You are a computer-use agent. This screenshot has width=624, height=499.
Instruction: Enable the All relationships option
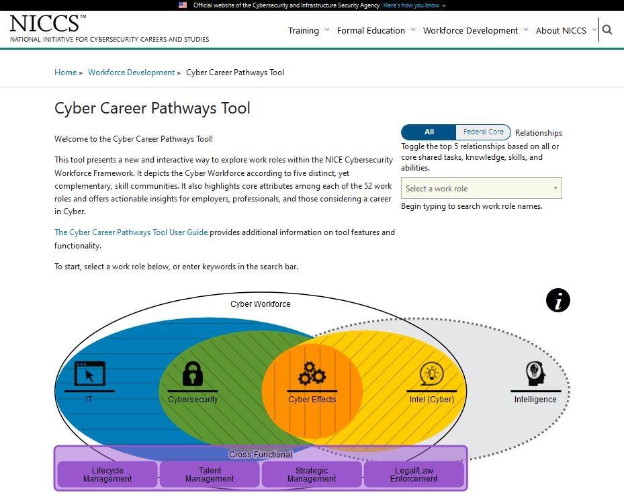[x=429, y=132]
